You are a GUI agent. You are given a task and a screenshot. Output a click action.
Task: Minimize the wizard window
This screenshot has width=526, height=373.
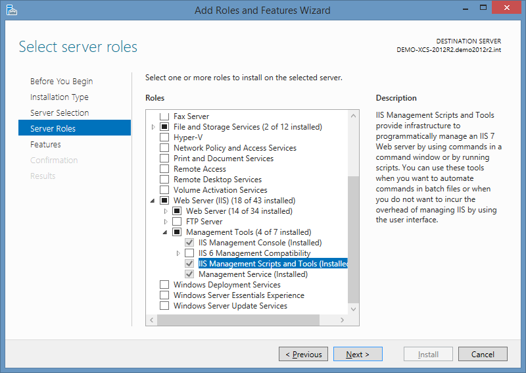(x=466, y=9)
